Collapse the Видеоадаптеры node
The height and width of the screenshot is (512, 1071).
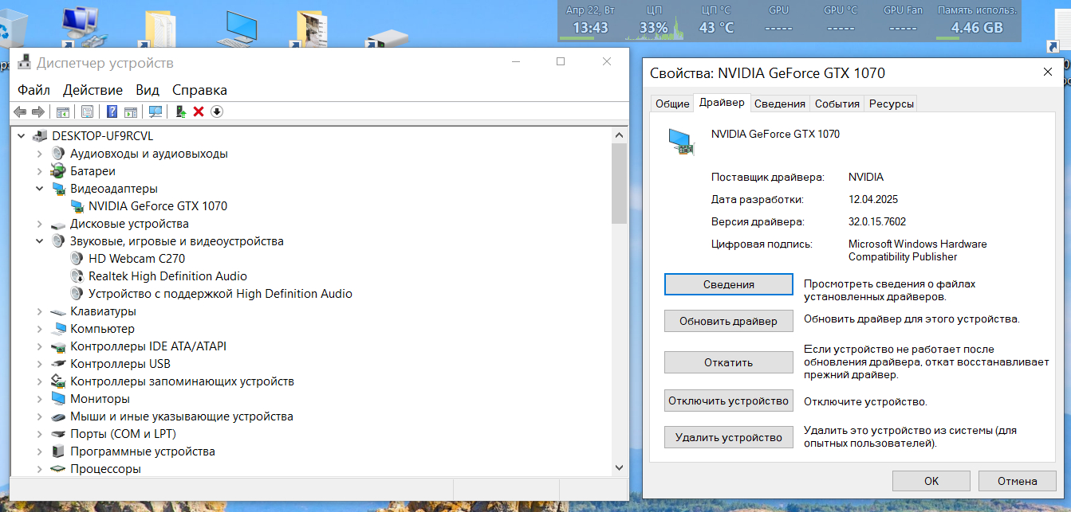pos(39,189)
